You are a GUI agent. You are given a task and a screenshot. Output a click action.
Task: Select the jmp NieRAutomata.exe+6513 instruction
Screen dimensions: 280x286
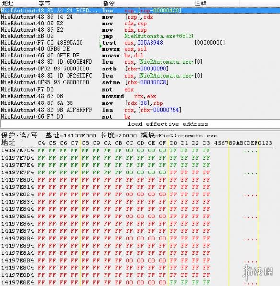pyautogui.click(x=140, y=36)
